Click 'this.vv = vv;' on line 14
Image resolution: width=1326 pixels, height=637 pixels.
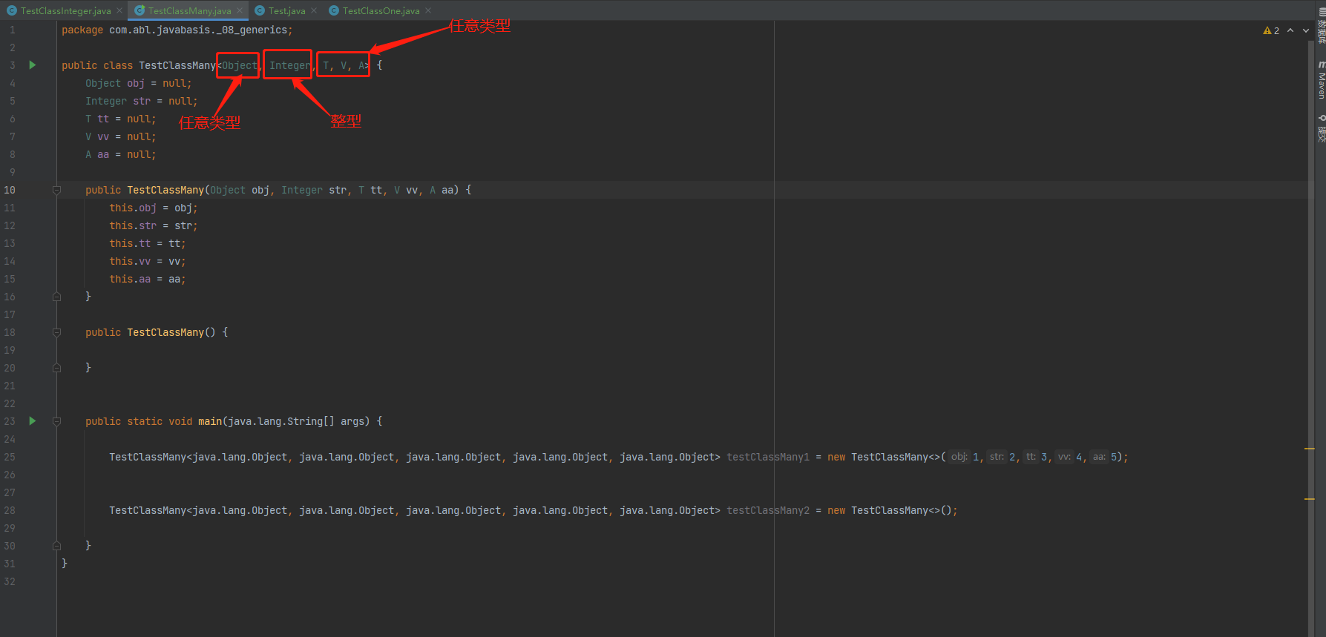(x=148, y=261)
